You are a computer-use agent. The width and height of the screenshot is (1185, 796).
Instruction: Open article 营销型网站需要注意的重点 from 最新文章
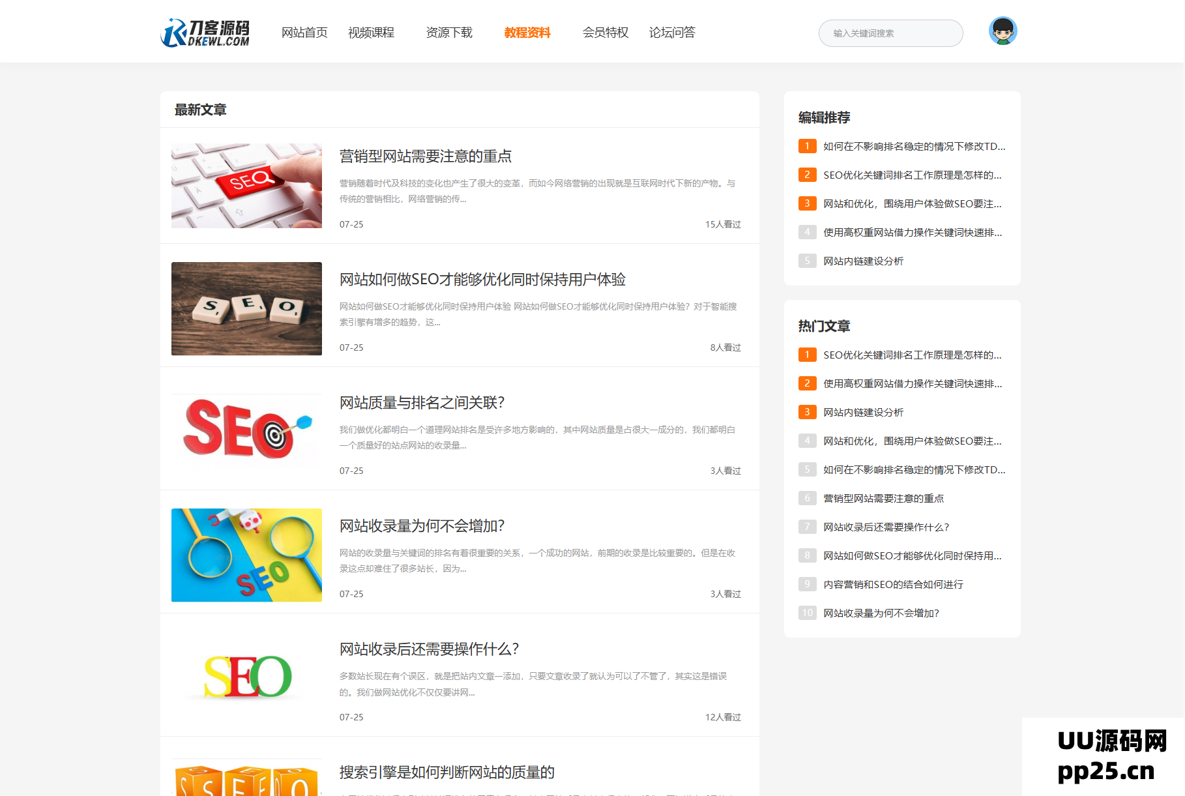[x=426, y=156]
